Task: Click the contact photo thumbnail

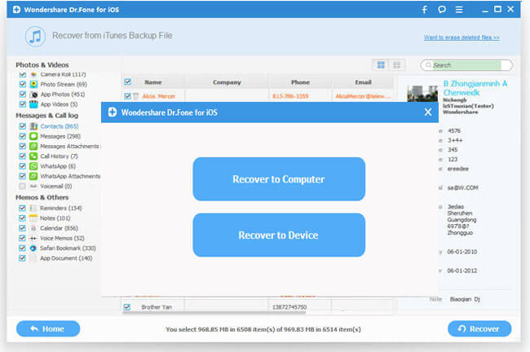Action: 422,94
